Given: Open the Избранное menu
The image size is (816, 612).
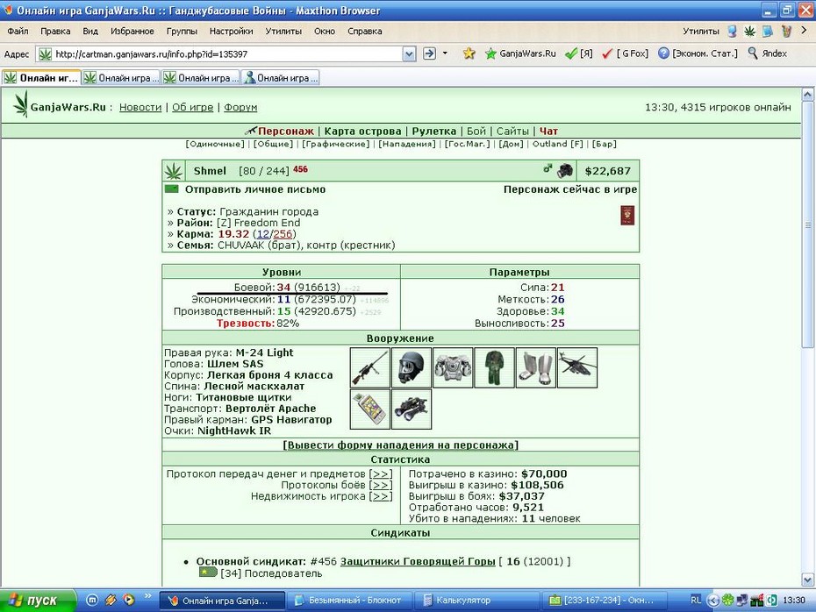Looking at the screenshot, I should click(x=132, y=32).
